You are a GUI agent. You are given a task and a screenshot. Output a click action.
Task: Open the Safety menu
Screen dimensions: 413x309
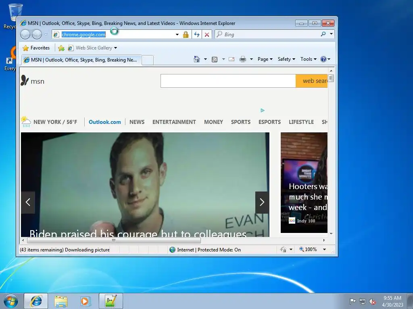[286, 59]
